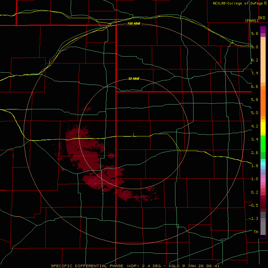This screenshot has width=268, height=268.
Task: Select the bright yellow color bar segment
Action: point(263,127)
